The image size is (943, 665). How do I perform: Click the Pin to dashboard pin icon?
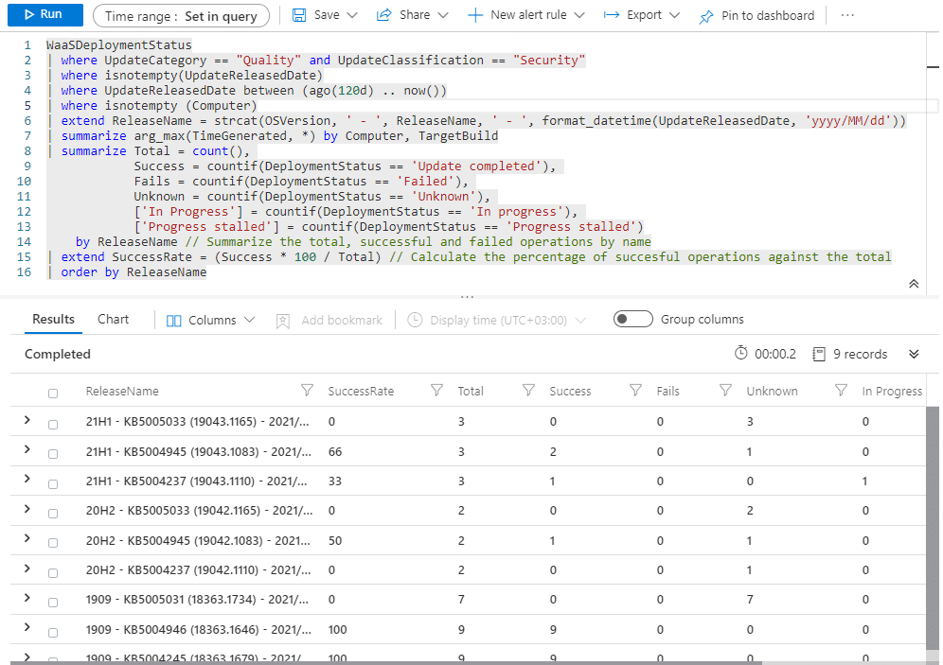[706, 17]
